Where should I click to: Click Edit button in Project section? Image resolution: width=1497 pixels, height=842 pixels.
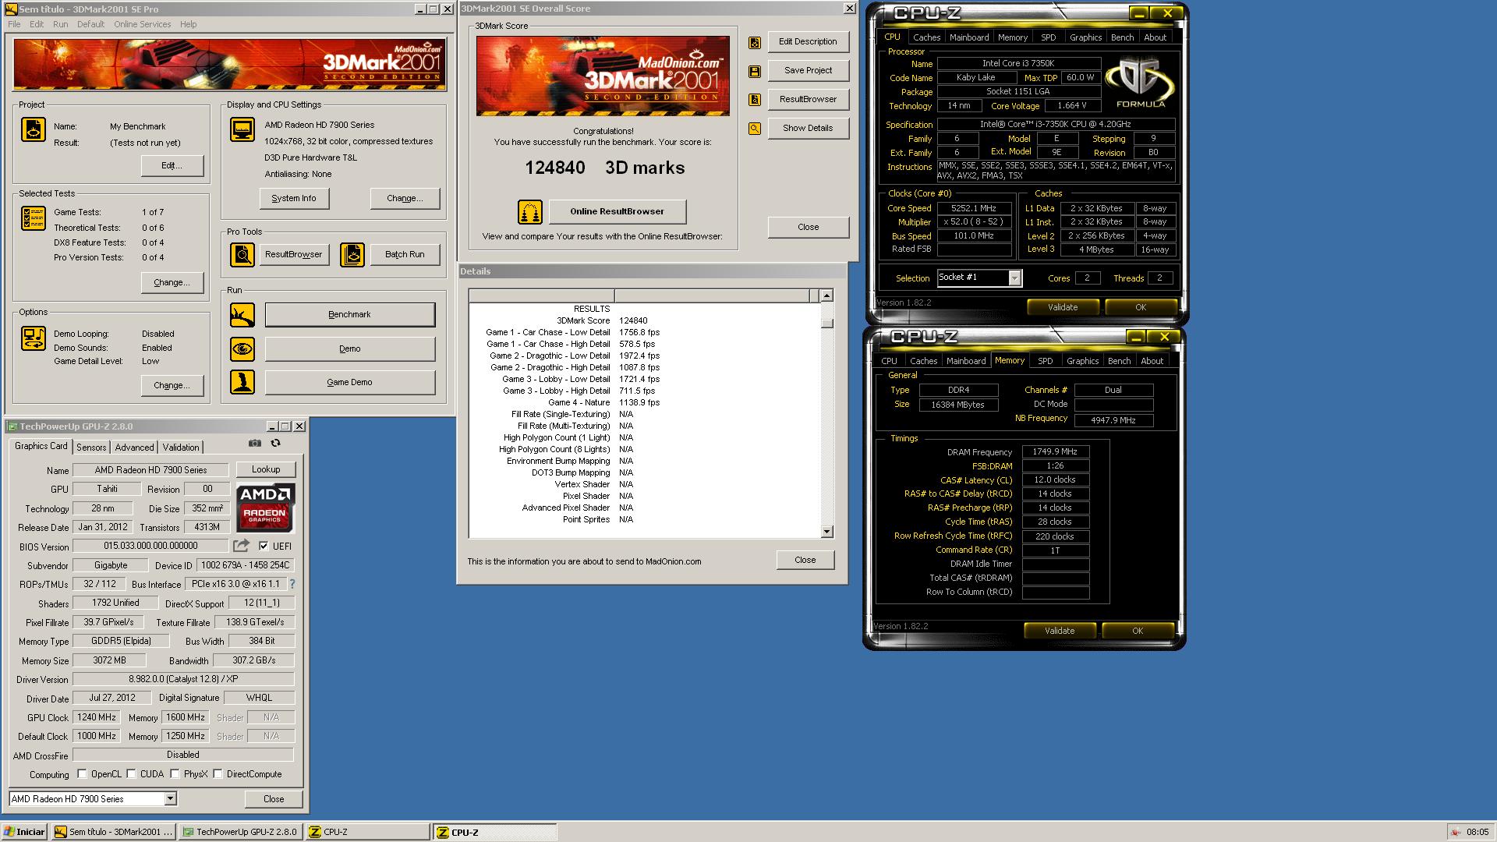click(172, 166)
